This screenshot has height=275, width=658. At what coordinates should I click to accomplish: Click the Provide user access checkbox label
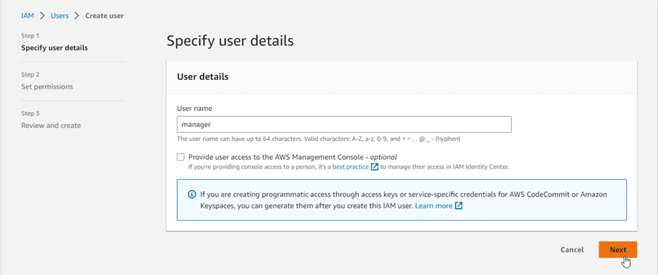coord(293,157)
